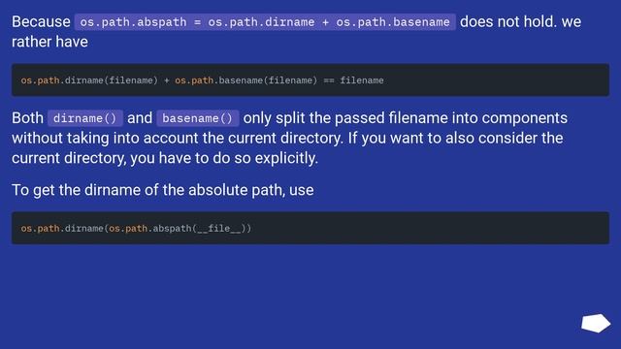Image resolution: width=621 pixels, height=349 pixels.
Task: Click the line 'current directory, you have to do so explicitly.'
Action: (165, 158)
